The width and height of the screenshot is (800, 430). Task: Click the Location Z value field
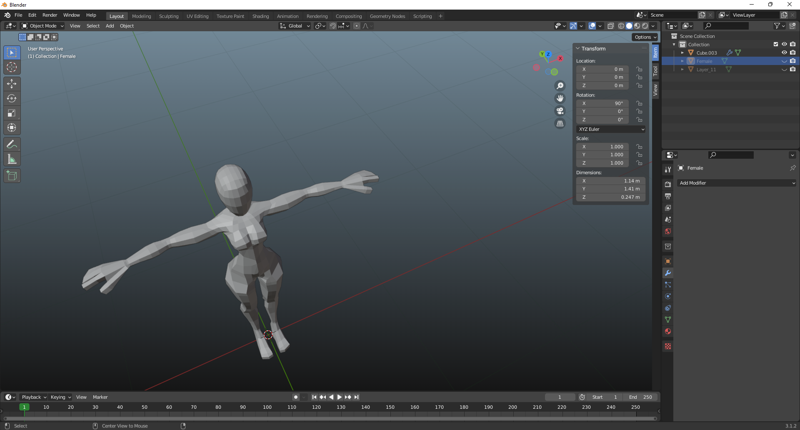602,85
